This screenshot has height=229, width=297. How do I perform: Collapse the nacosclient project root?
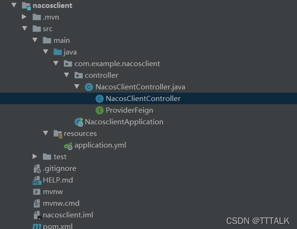click(x=14, y=5)
